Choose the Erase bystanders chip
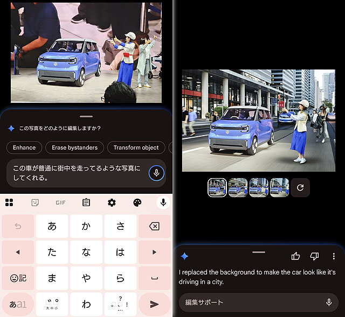 coord(74,147)
